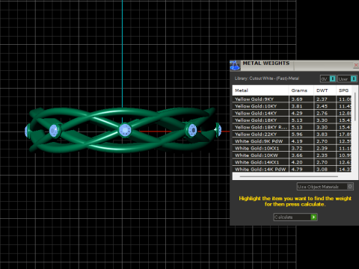The height and width of the screenshot is (269, 359).
Task: Click the 2.76 DWT value
Action: [x=322, y=113]
